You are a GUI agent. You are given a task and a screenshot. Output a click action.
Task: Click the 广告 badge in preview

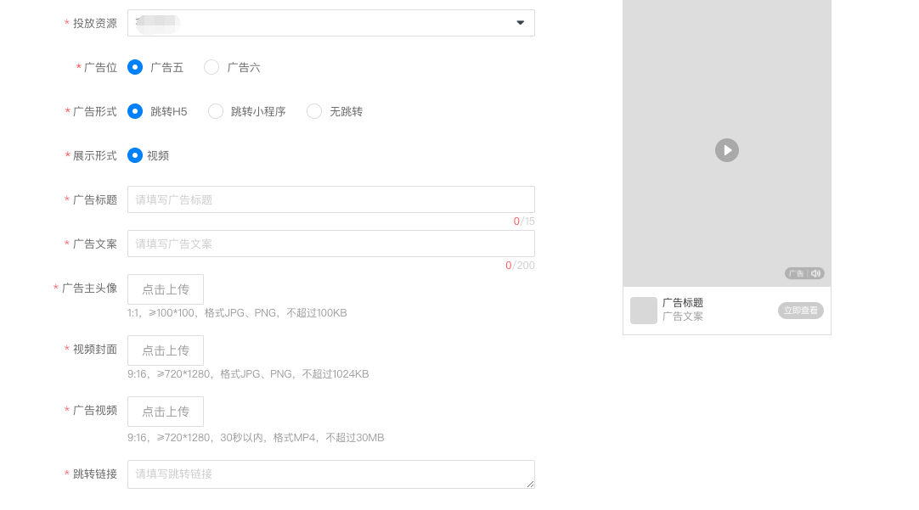tap(796, 273)
